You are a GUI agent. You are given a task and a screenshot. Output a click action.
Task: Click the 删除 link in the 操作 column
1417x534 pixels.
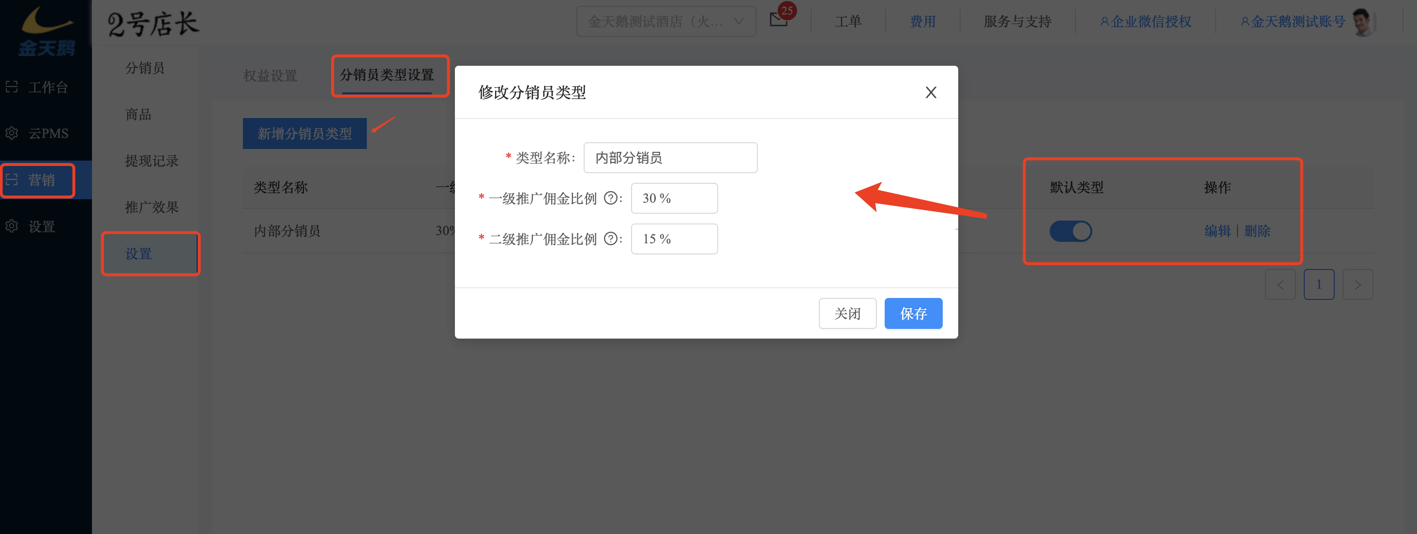pyautogui.click(x=1257, y=231)
